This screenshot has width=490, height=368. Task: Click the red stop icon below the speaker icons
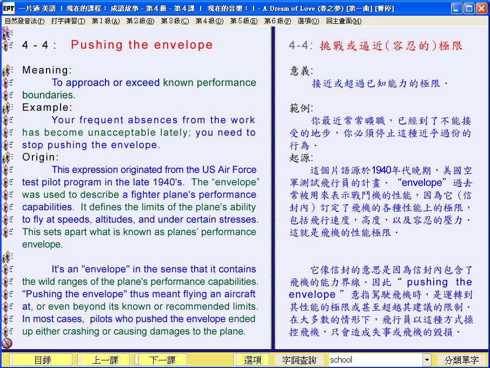pyautogui.click(x=7, y=343)
